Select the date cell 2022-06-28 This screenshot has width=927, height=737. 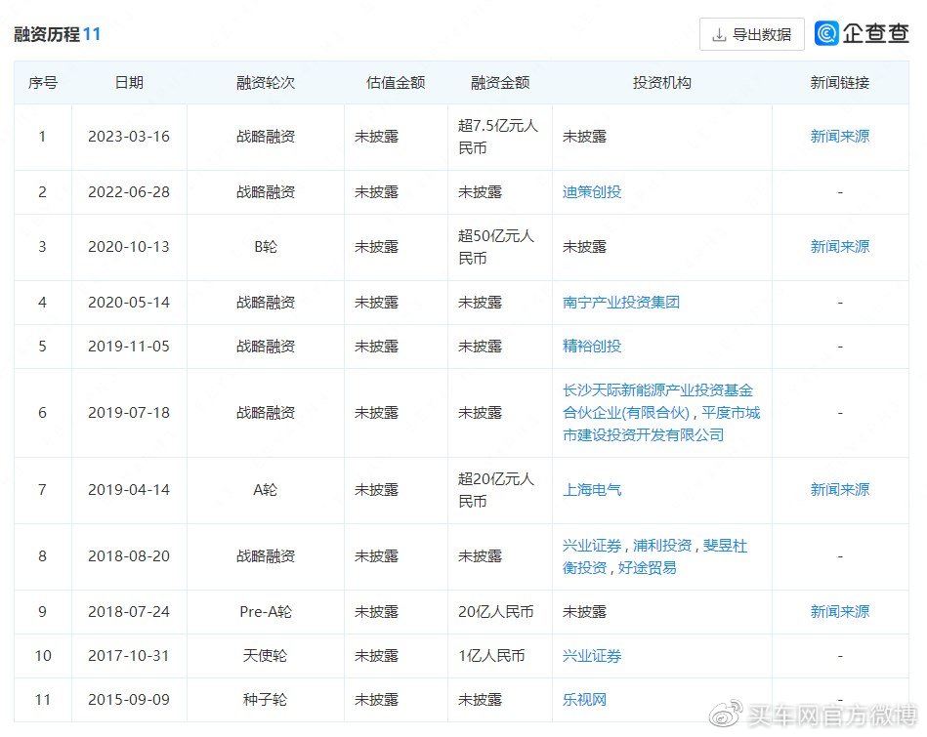pos(129,192)
